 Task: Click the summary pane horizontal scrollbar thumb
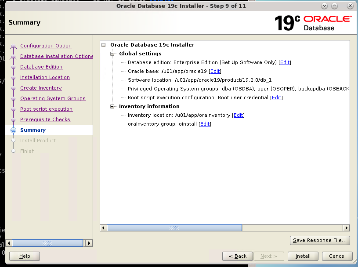coord(174,228)
